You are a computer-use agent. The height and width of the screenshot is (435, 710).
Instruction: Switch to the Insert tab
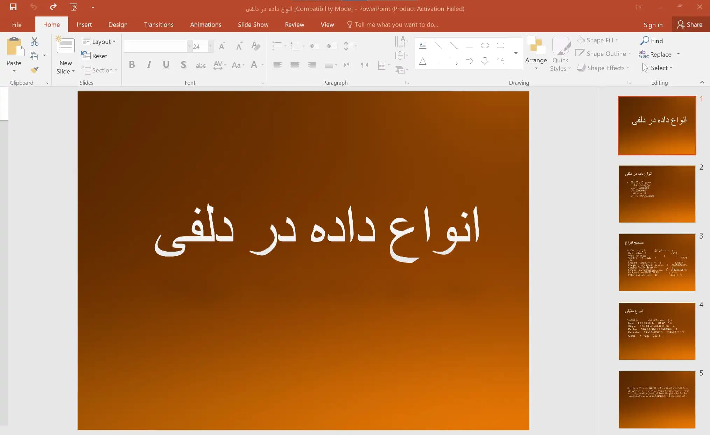(84, 24)
